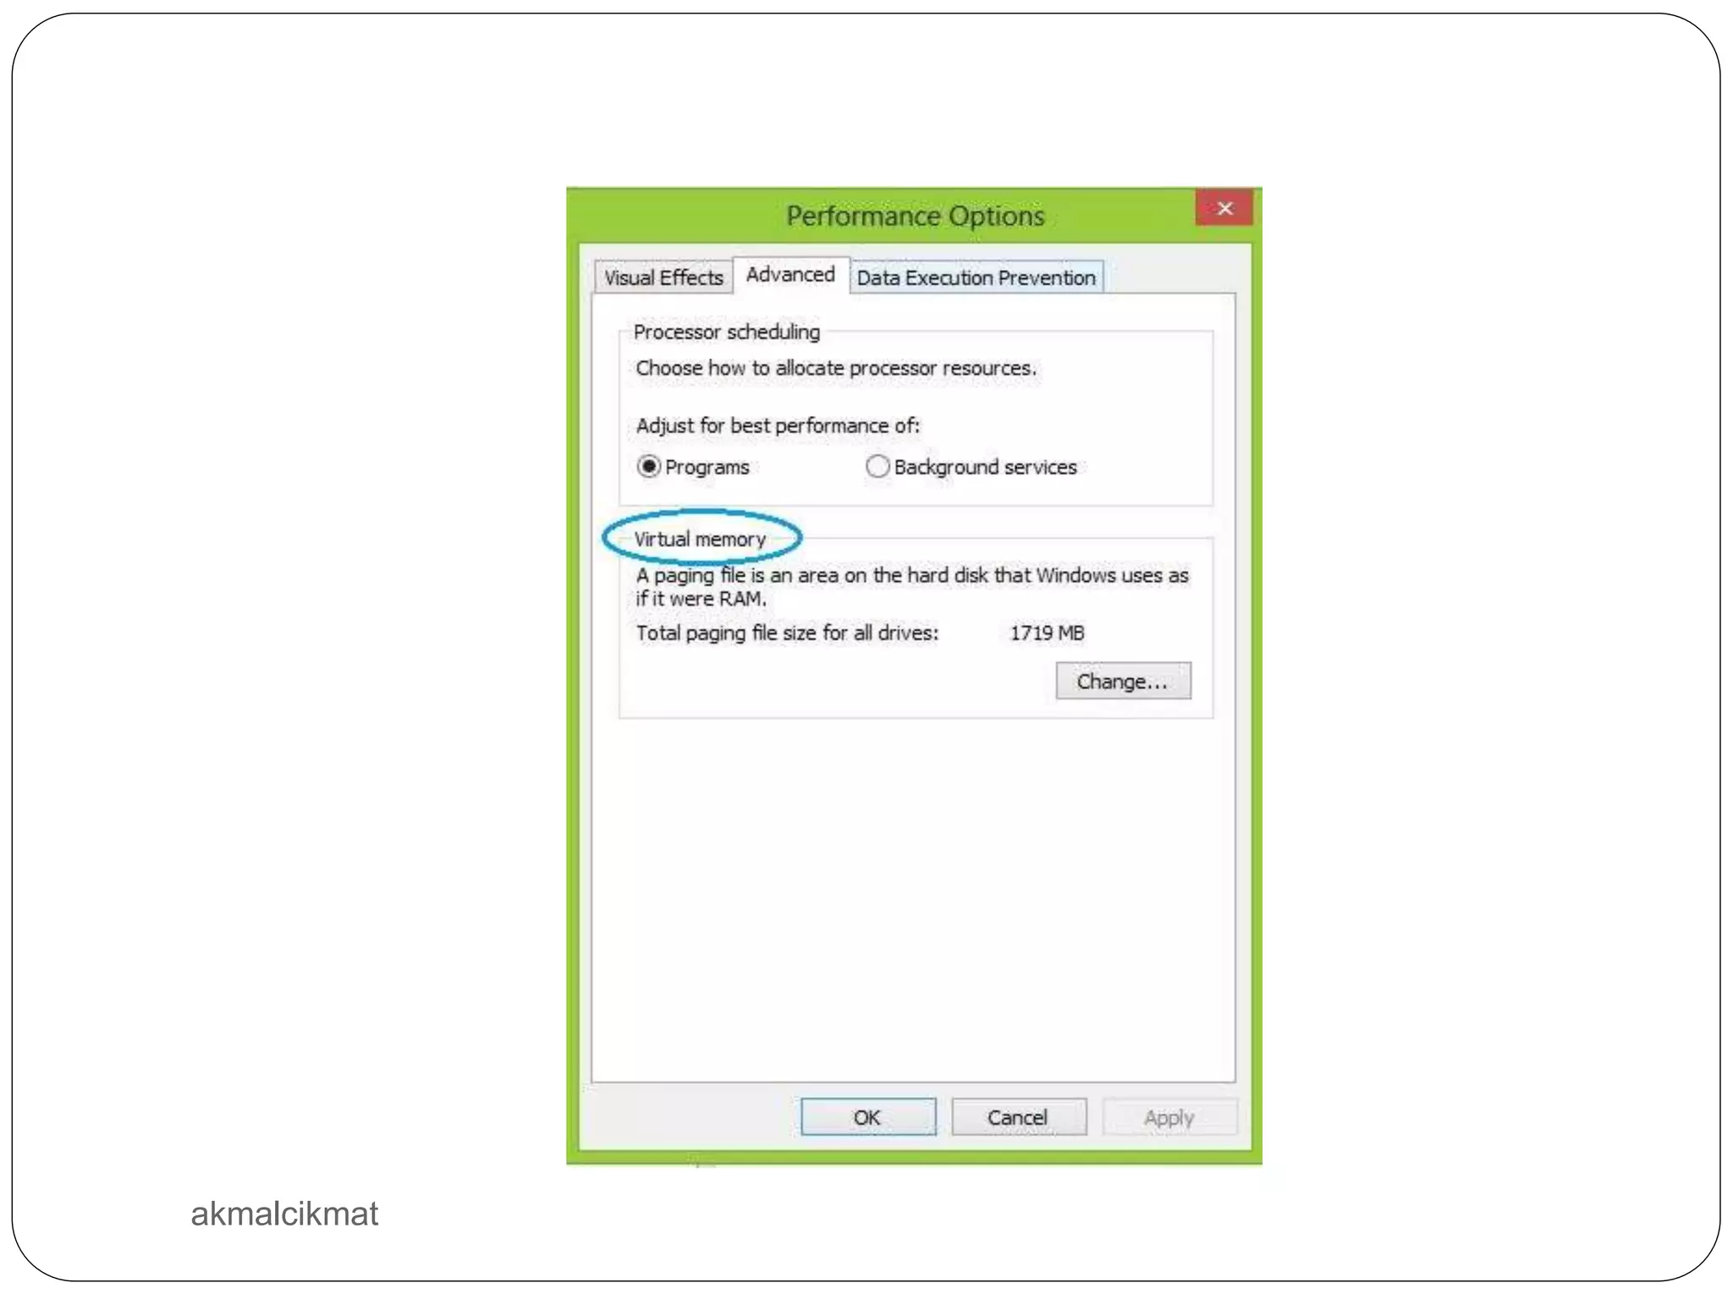
Task: Dismiss dialog using the Cancel button
Action: click(1019, 1117)
